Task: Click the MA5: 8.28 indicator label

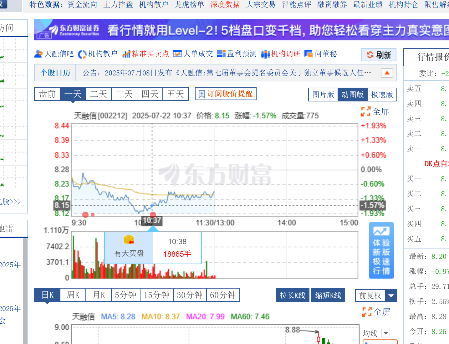Action: [x=118, y=317]
